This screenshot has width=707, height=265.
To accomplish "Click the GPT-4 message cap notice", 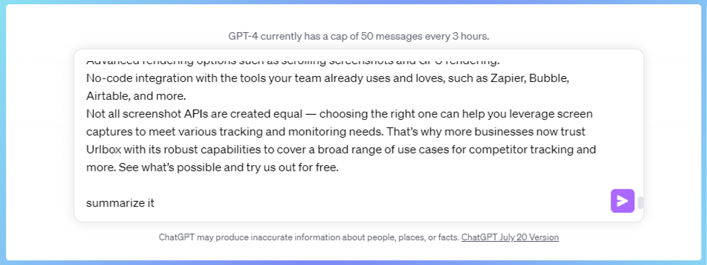I will (358, 36).
